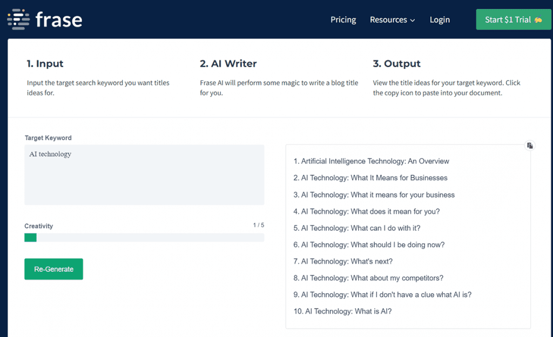Click inside the Target Keyword text area

pos(144,175)
